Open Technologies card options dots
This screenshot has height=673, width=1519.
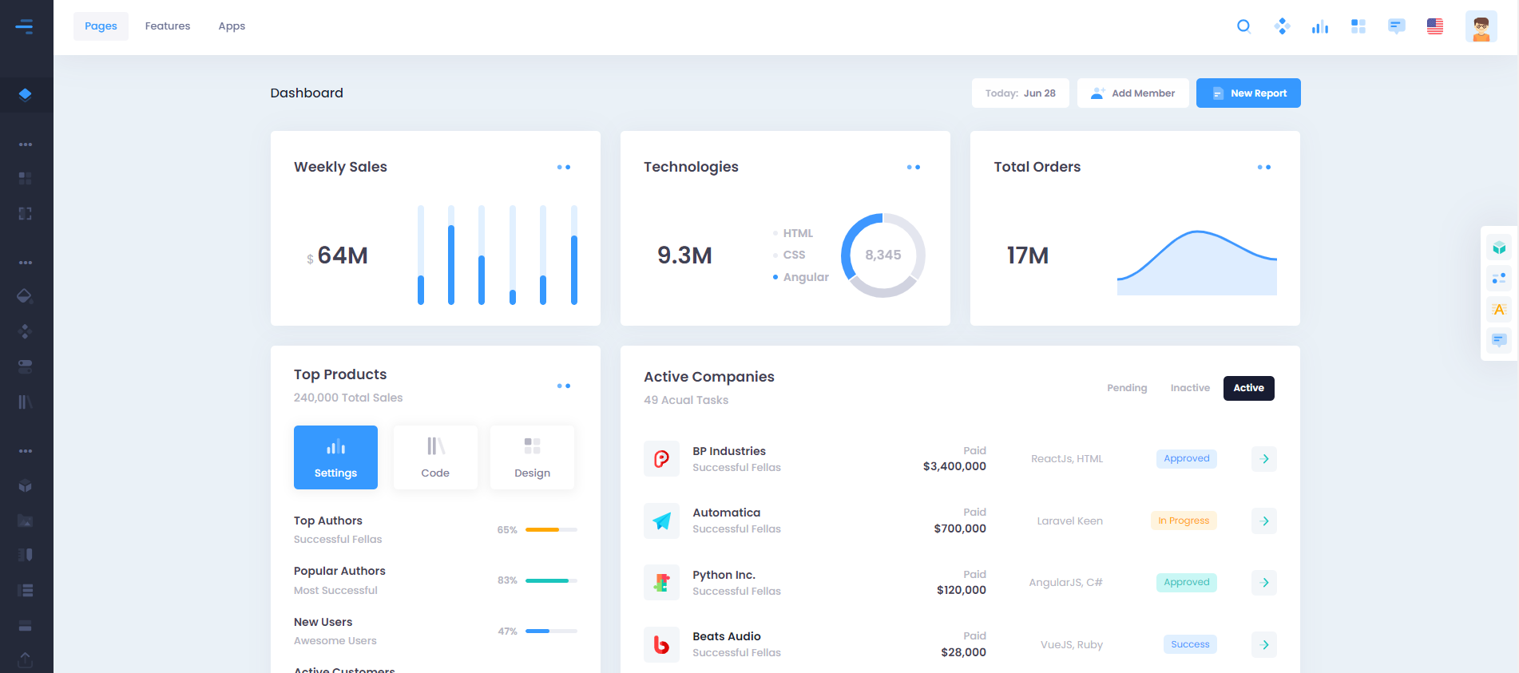coord(914,168)
